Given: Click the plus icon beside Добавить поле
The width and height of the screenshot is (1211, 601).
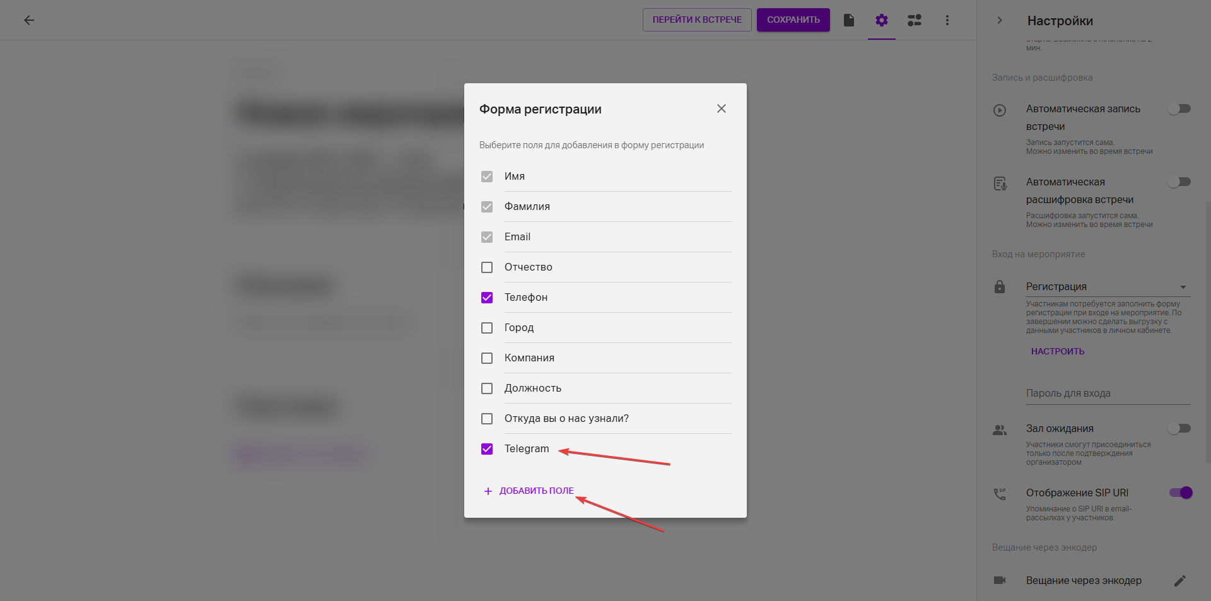Looking at the screenshot, I should click(x=488, y=491).
